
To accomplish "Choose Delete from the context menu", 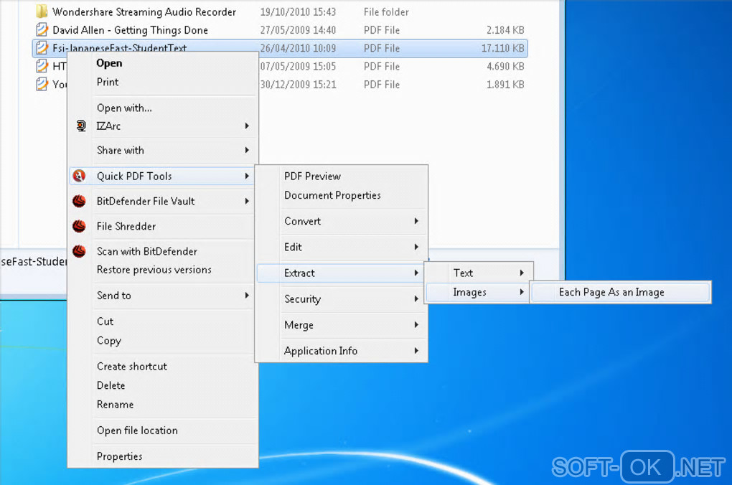I will click(111, 385).
